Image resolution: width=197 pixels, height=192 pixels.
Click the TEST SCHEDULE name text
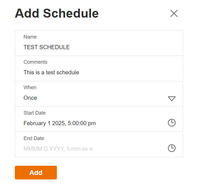47,47
